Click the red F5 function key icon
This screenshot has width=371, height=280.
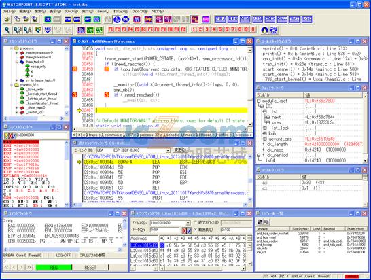(137, 29)
